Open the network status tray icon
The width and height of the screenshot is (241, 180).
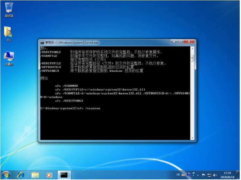click(209, 175)
